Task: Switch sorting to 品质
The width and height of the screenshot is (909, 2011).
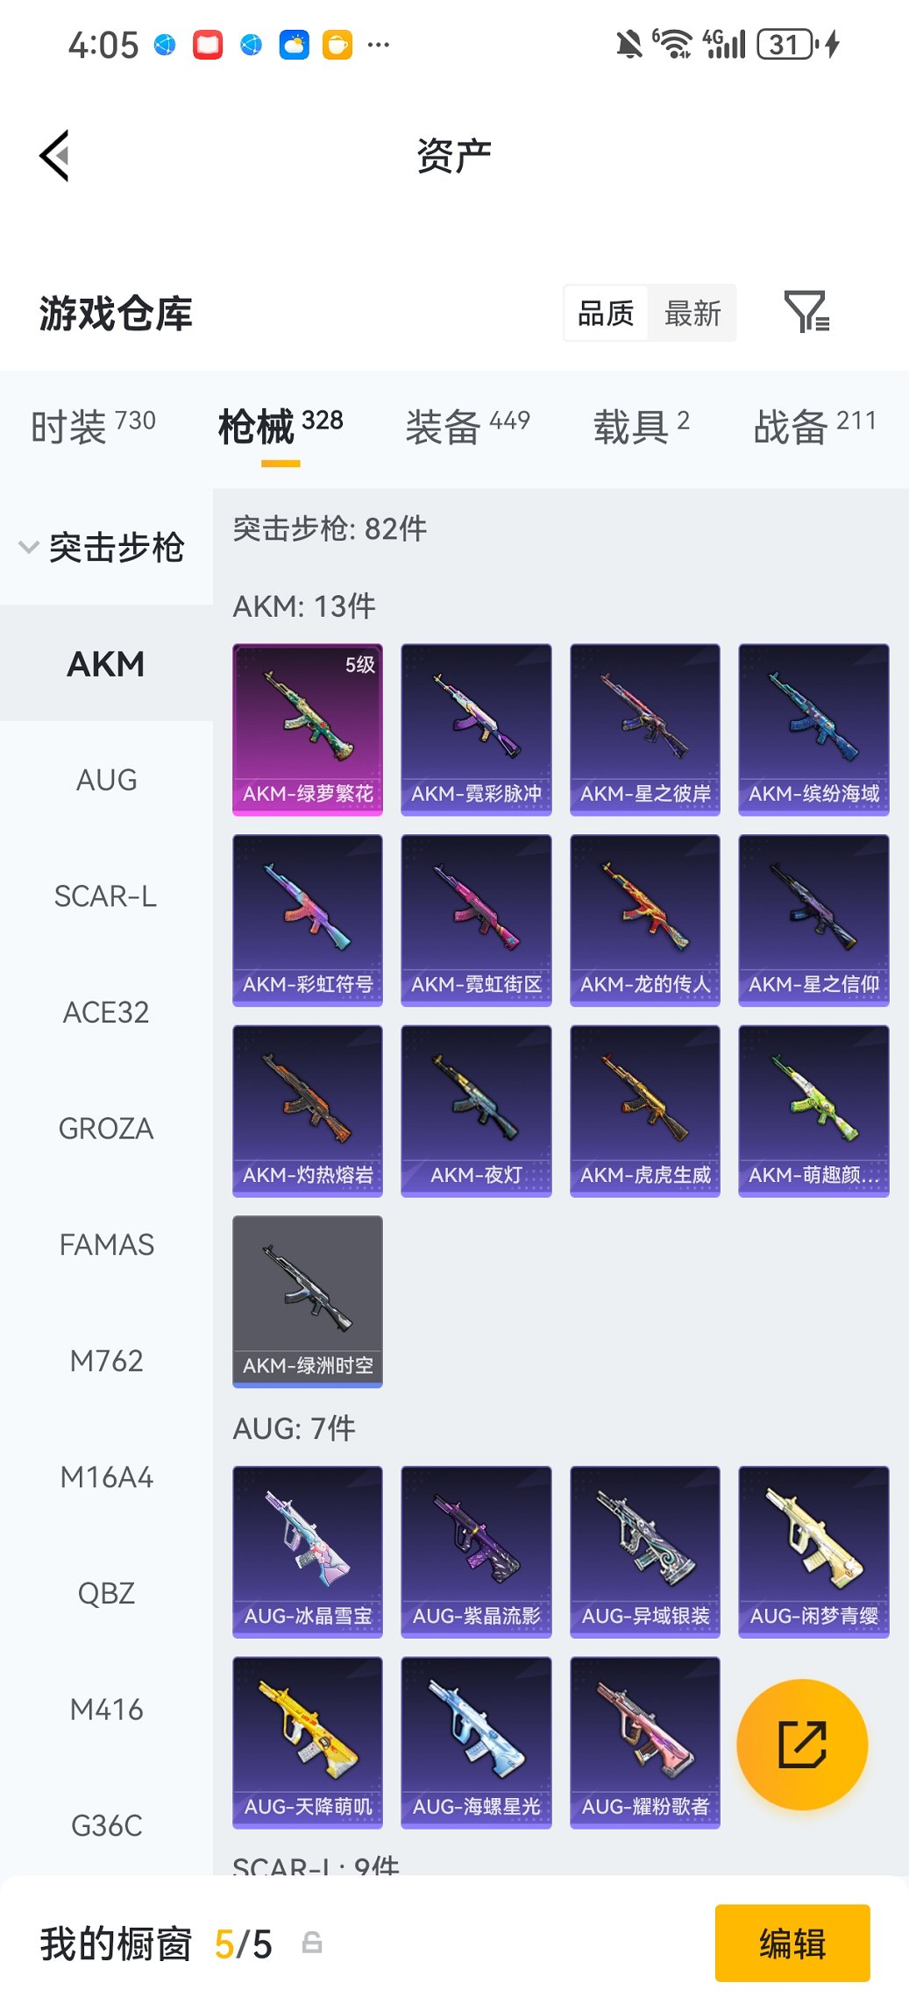Action: 606,313
